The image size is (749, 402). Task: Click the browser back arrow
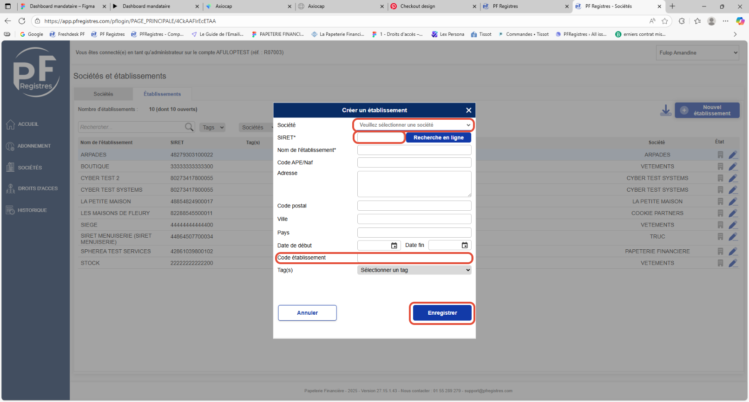[7, 21]
